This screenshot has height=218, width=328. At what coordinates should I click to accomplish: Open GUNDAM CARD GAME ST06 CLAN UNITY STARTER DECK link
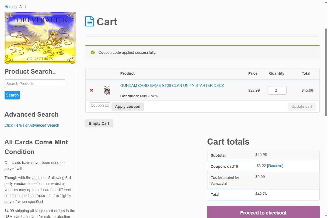click(x=172, y=85)
